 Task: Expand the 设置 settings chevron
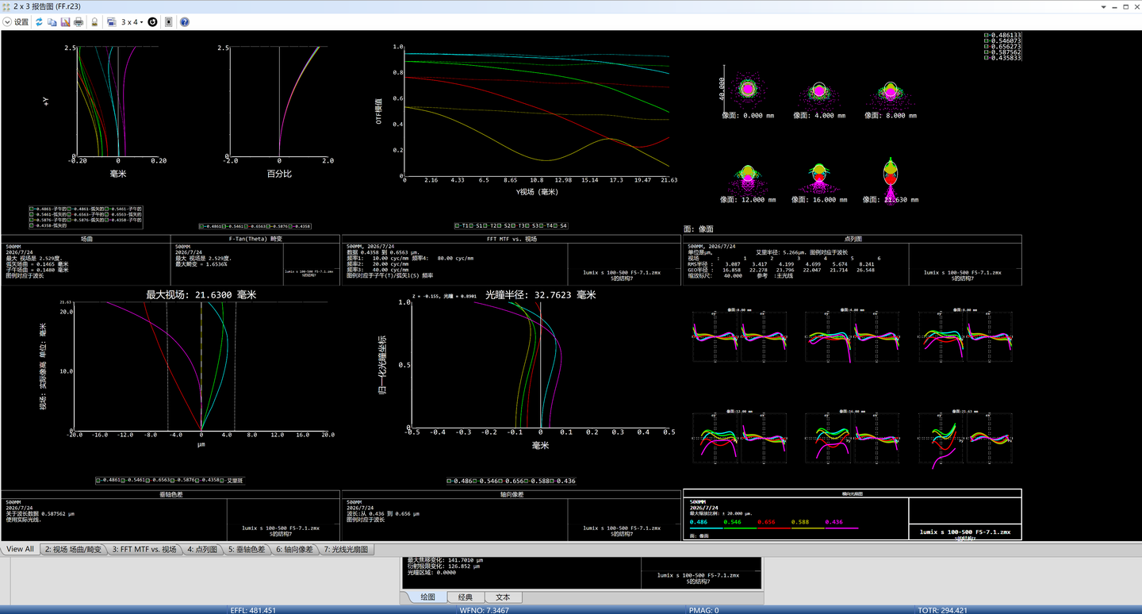point(7,22)
